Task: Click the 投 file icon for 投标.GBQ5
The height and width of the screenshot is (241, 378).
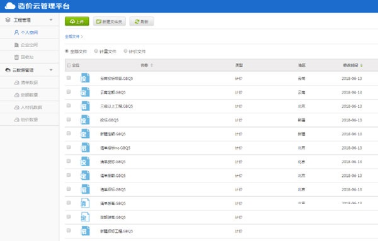Action: [x=85, y=120]
